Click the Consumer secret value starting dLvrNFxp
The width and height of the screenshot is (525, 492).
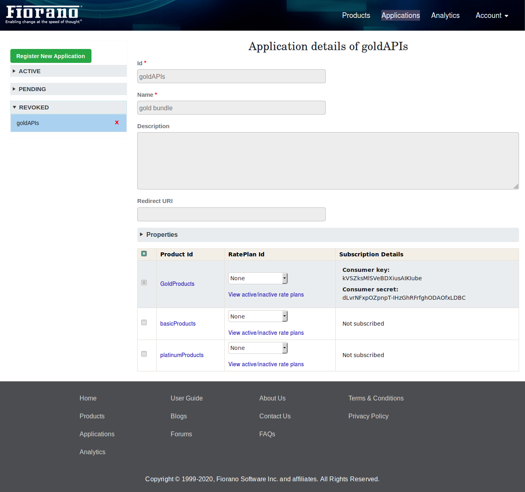(404, 298)
